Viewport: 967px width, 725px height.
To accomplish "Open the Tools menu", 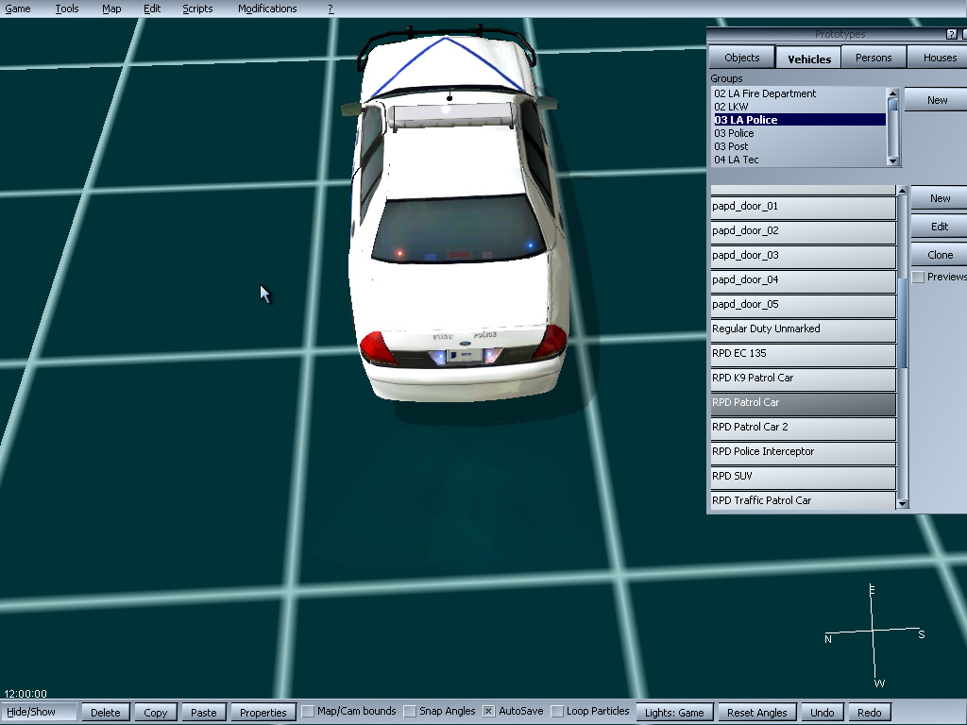I will (67, 8).
